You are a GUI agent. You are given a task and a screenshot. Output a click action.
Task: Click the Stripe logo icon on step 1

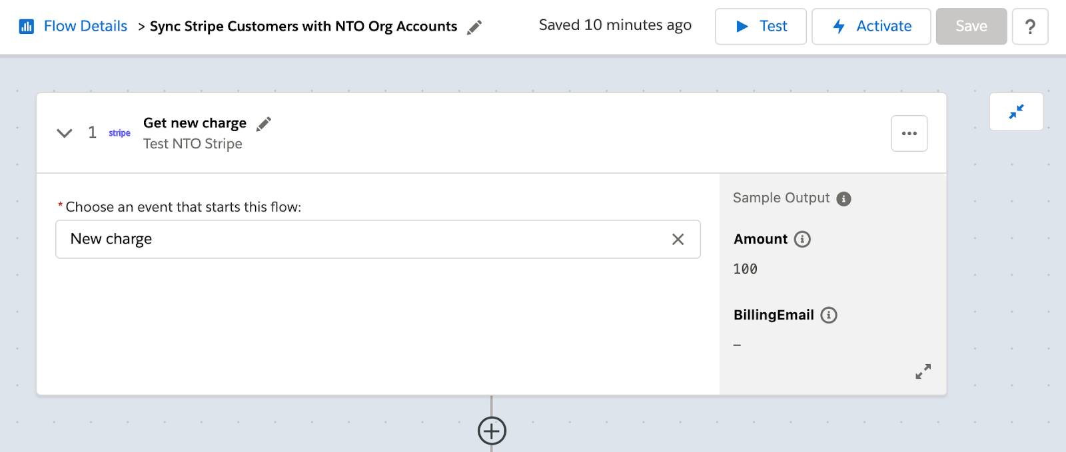119,133
